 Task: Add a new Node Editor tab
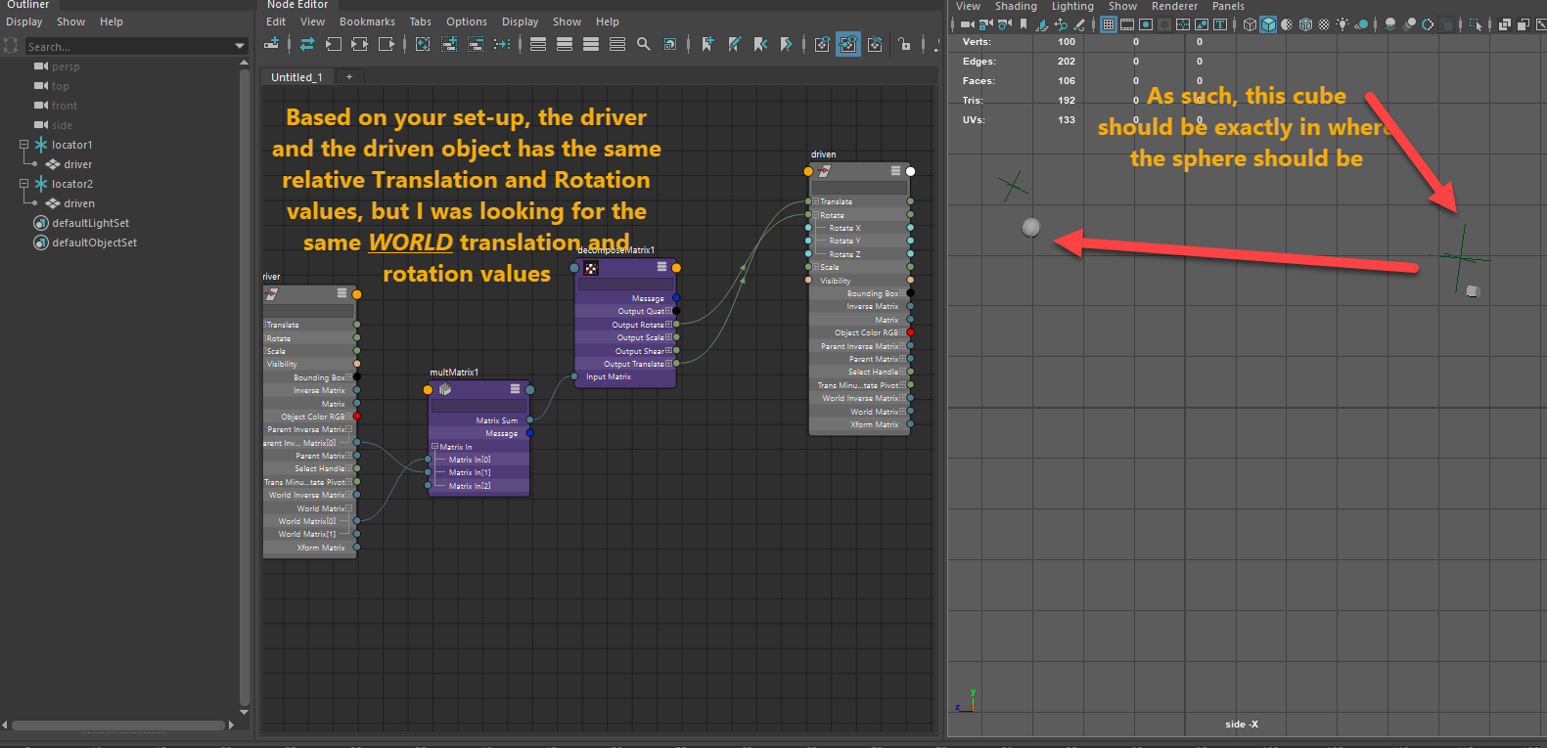pyautogui.click(x=349, y=77)
